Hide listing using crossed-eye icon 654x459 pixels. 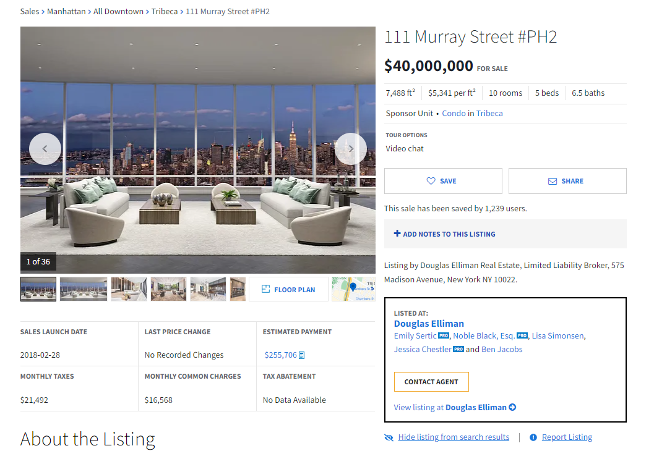(389, 437)
